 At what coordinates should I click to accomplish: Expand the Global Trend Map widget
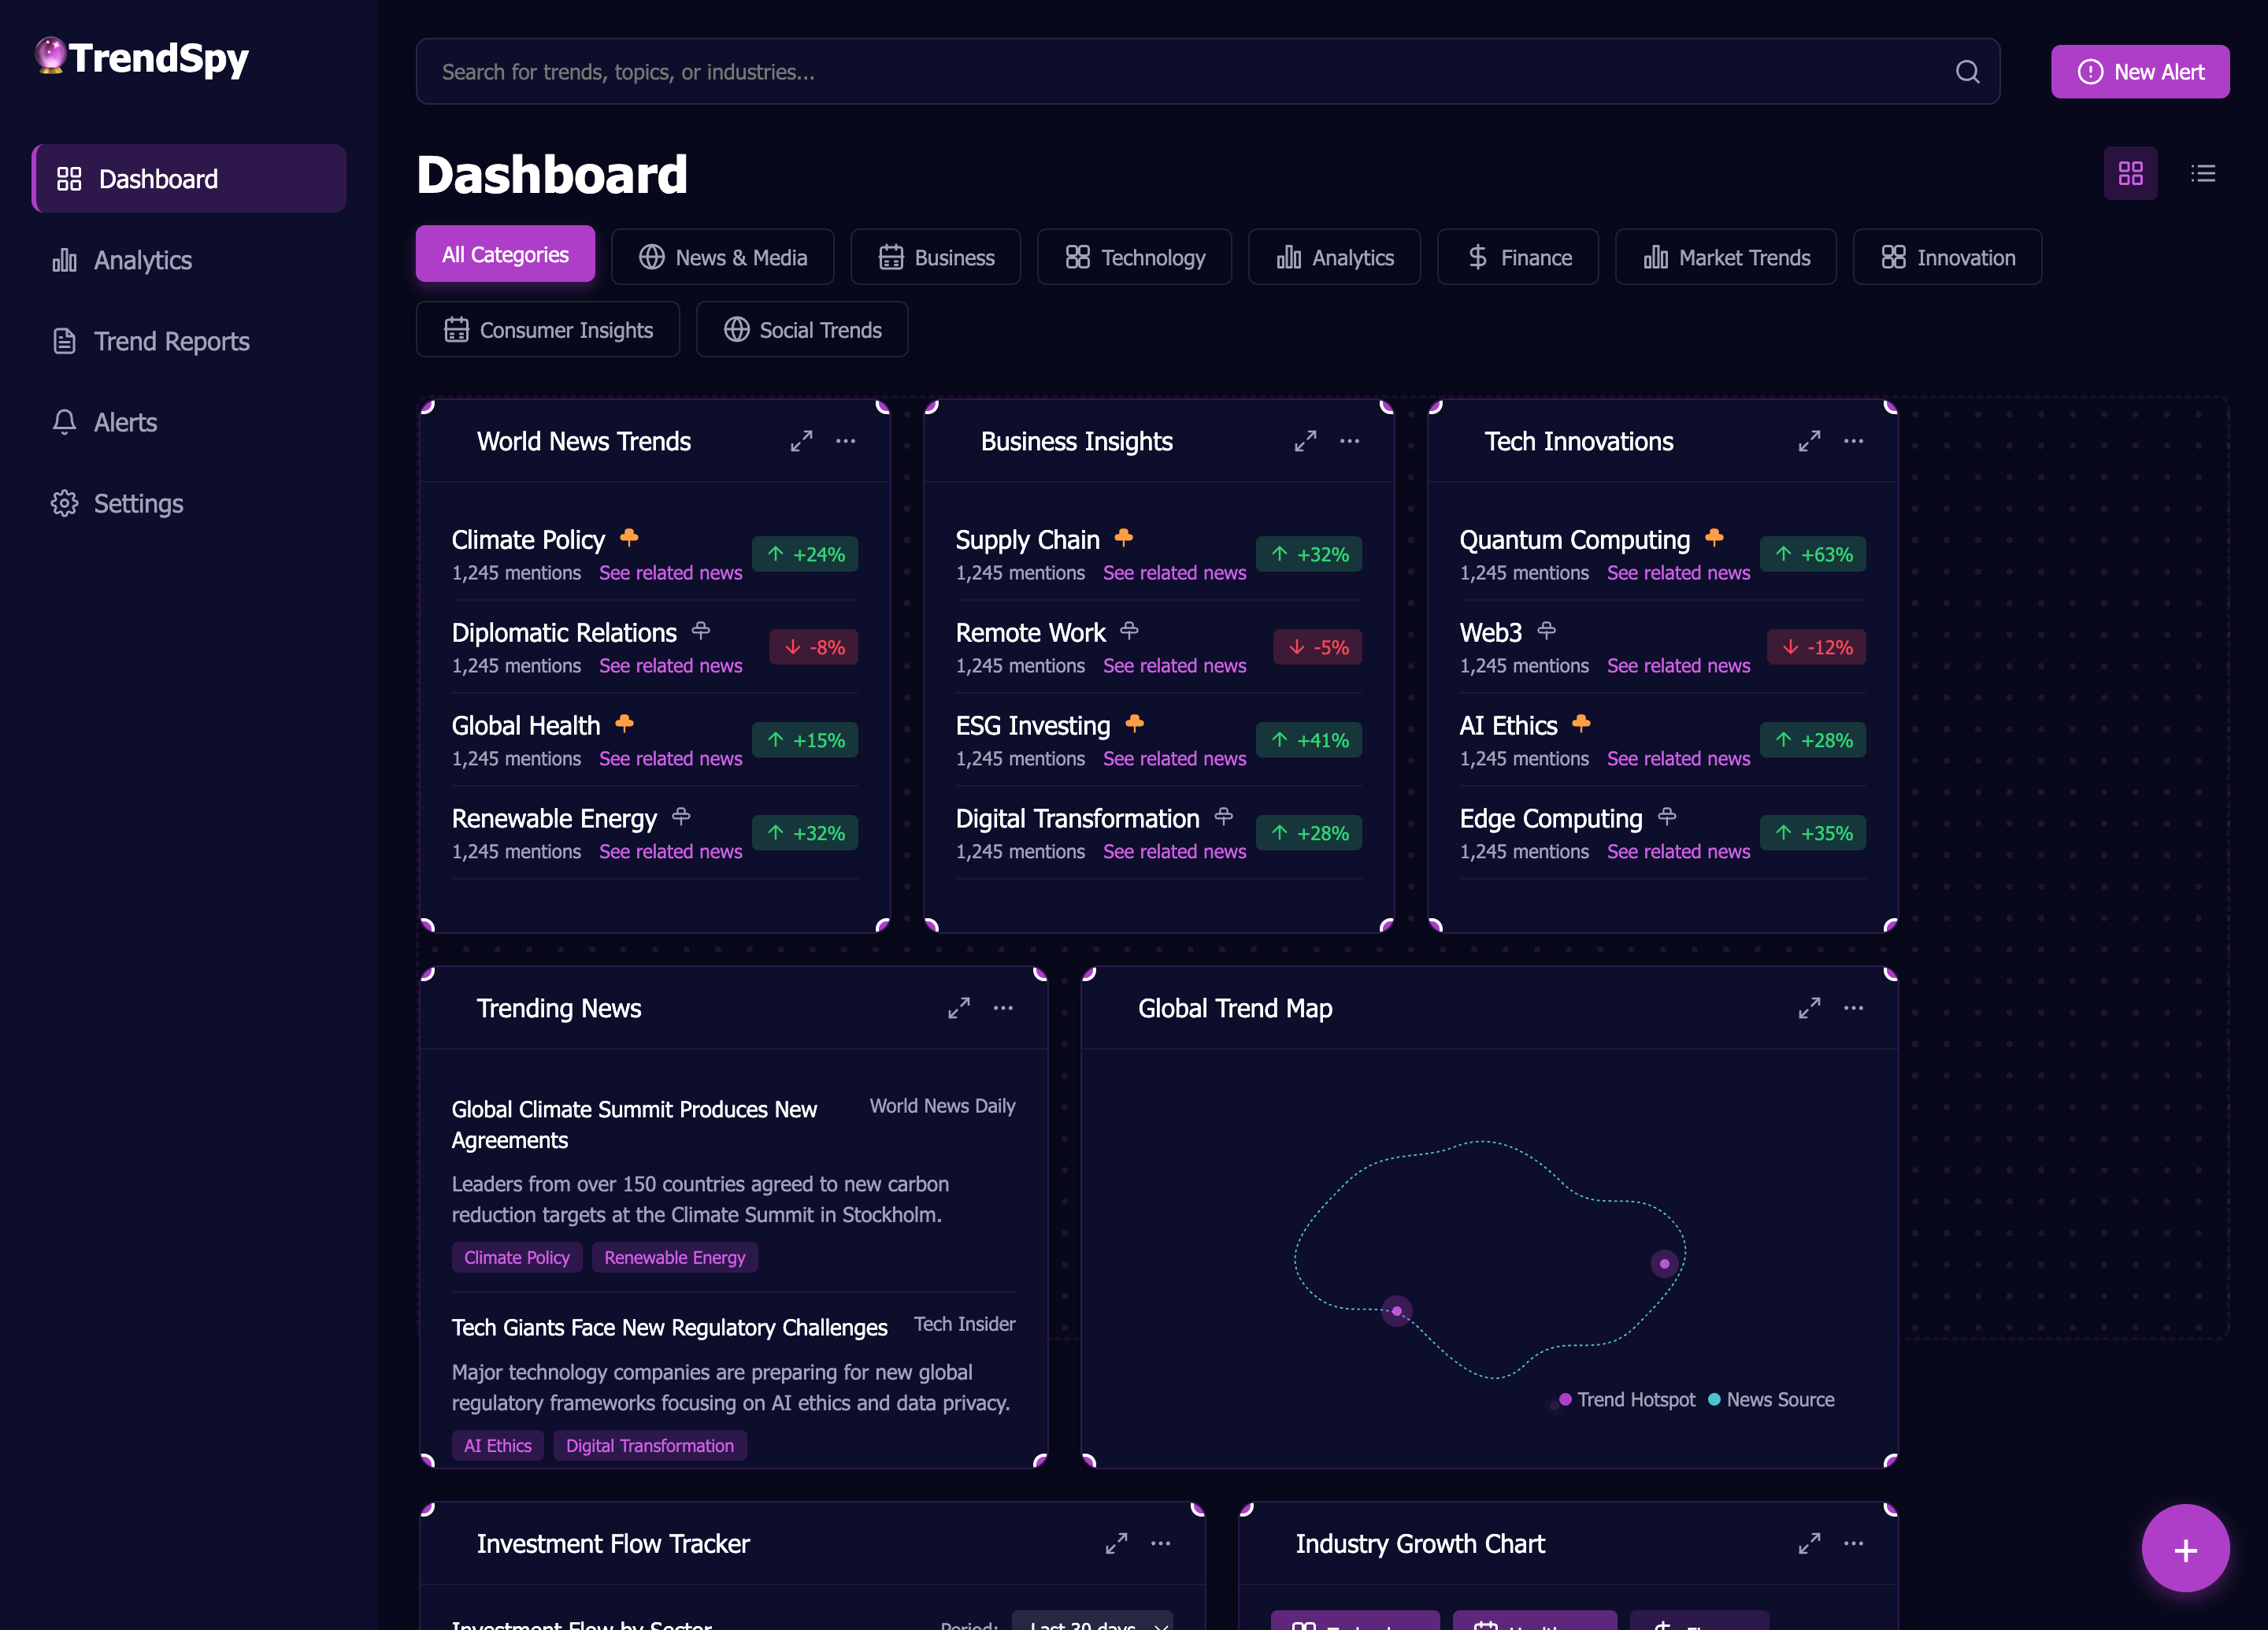pyautogui.click(x=1809, y=1008)
